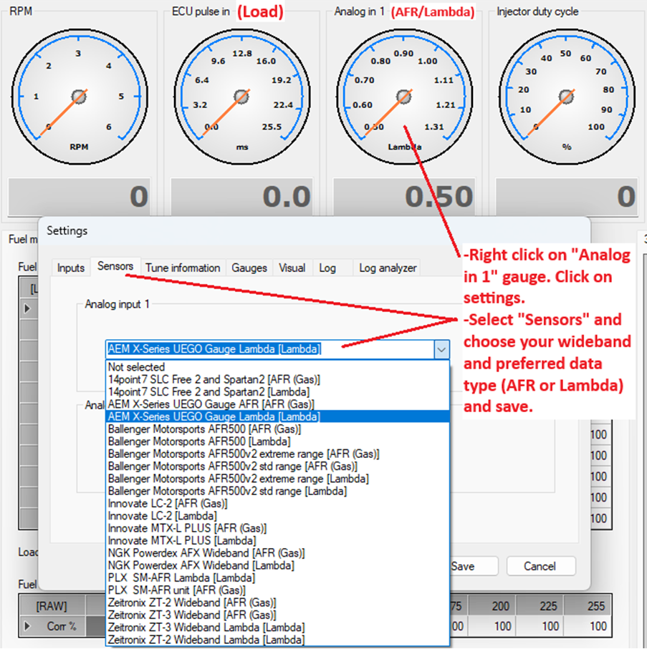Pick NGK Powerdex AFX Wideband [AFR (Gas)]
This screenshot has height=649, width=647.
(x=278, y=553)
